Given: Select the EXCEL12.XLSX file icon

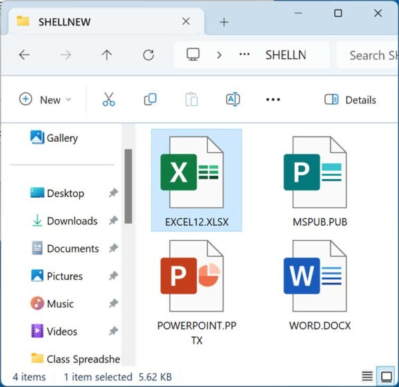Looking at the screenshot, I should [x=192, y=172].
